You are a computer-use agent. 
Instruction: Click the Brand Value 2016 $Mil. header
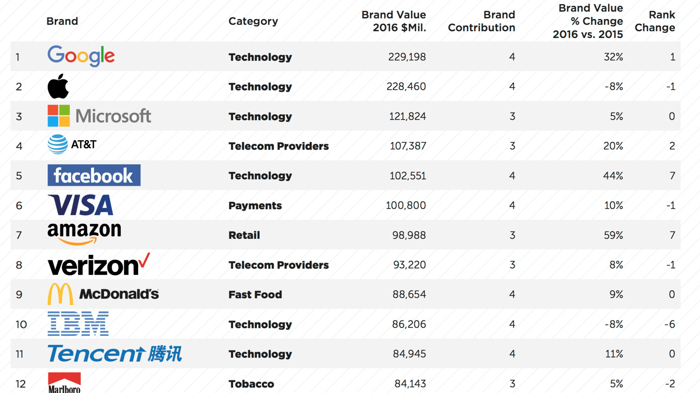click(393, 21)
